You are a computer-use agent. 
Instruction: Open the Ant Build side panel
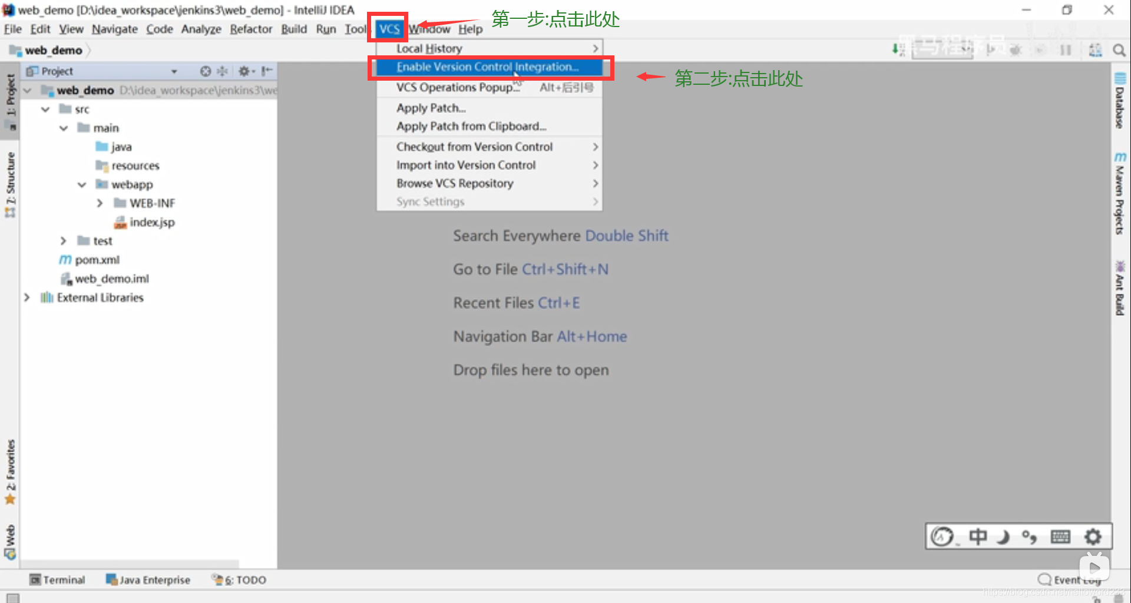pyautogui.click(x=1120, y=287)
